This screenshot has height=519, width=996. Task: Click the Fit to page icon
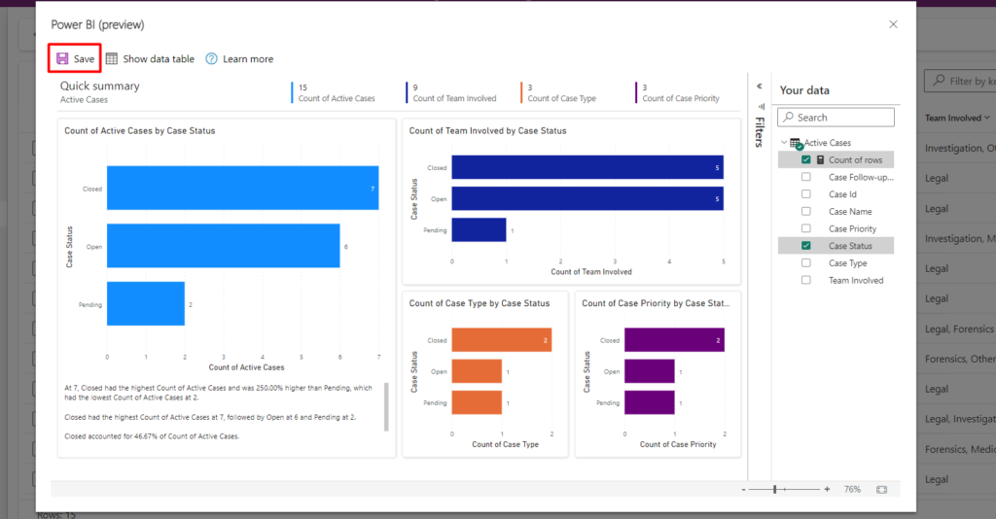881,489
